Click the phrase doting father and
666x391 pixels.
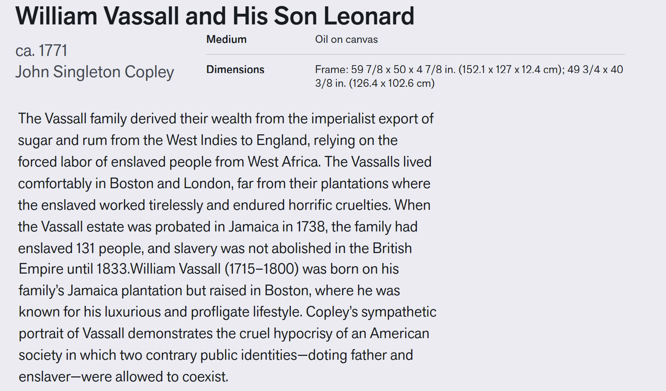tap(356, 355)
